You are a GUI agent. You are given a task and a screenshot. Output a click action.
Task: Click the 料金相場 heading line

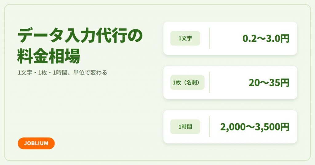[49, 56]
